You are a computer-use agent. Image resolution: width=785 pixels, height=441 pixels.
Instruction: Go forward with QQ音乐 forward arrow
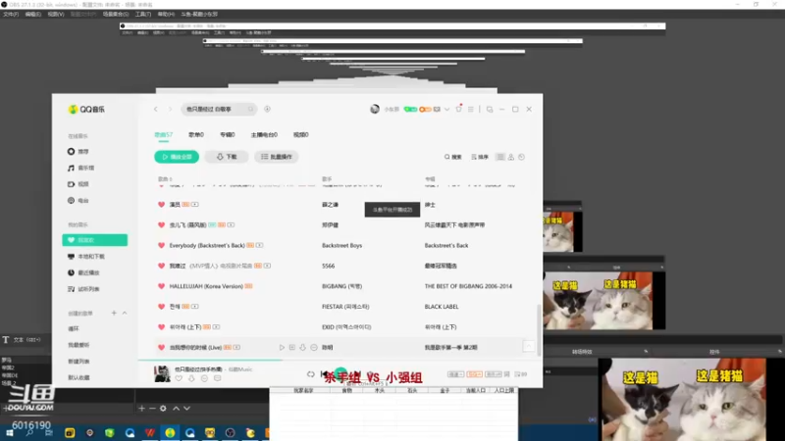click(170, 109)
